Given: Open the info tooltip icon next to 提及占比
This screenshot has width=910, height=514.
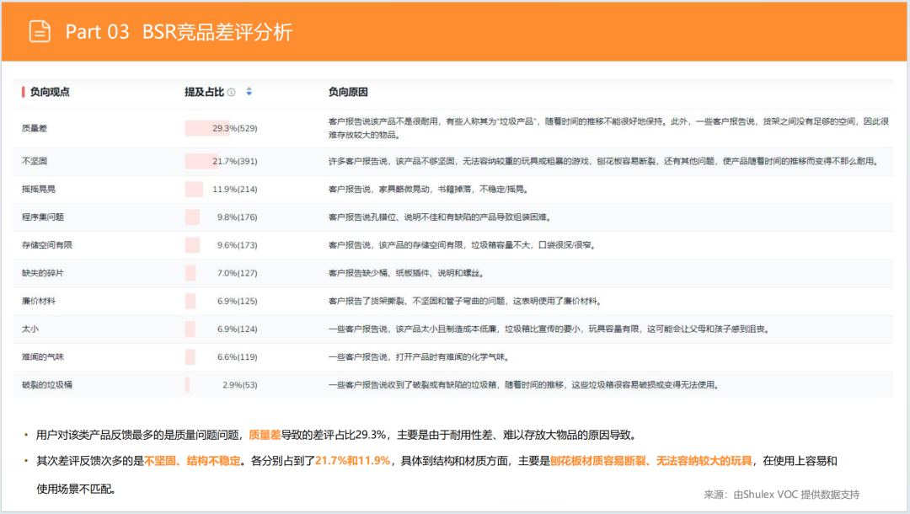Looking at the screenshot, I should click(230, 91).
